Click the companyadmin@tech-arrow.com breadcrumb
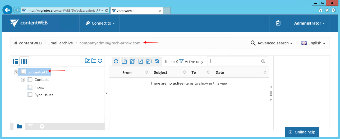Screen dimensions: 340x139 pyautogui.click(x=110, y=43)
